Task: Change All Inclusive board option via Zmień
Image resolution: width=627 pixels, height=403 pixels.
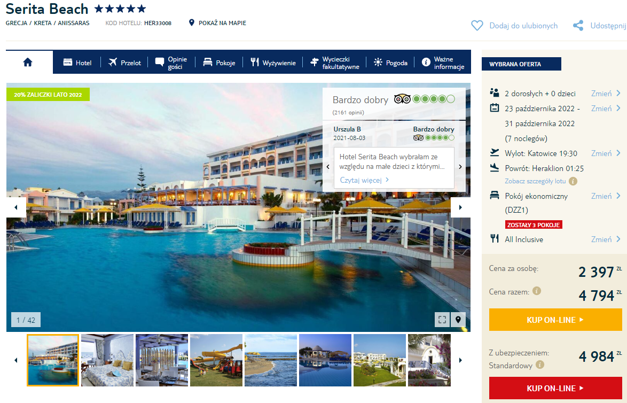Action: coord(606,239)
